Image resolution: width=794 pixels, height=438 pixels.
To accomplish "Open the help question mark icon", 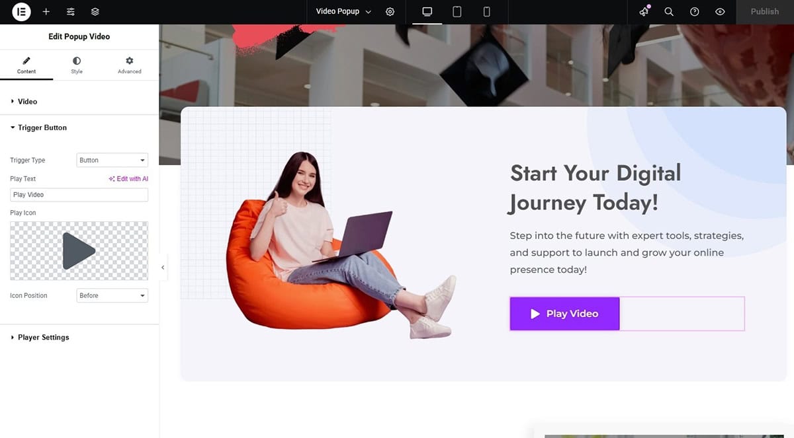I will [695, 12].
